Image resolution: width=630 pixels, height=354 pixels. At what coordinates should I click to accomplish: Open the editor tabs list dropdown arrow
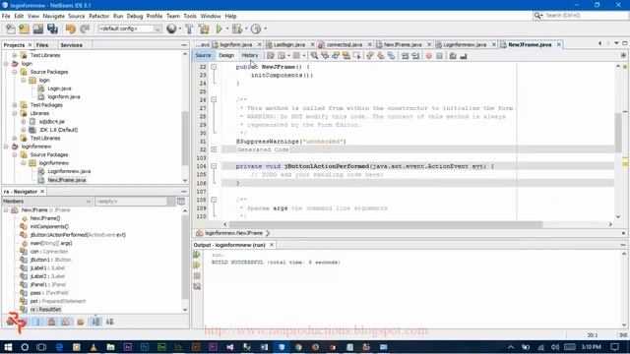click(616, 43)
